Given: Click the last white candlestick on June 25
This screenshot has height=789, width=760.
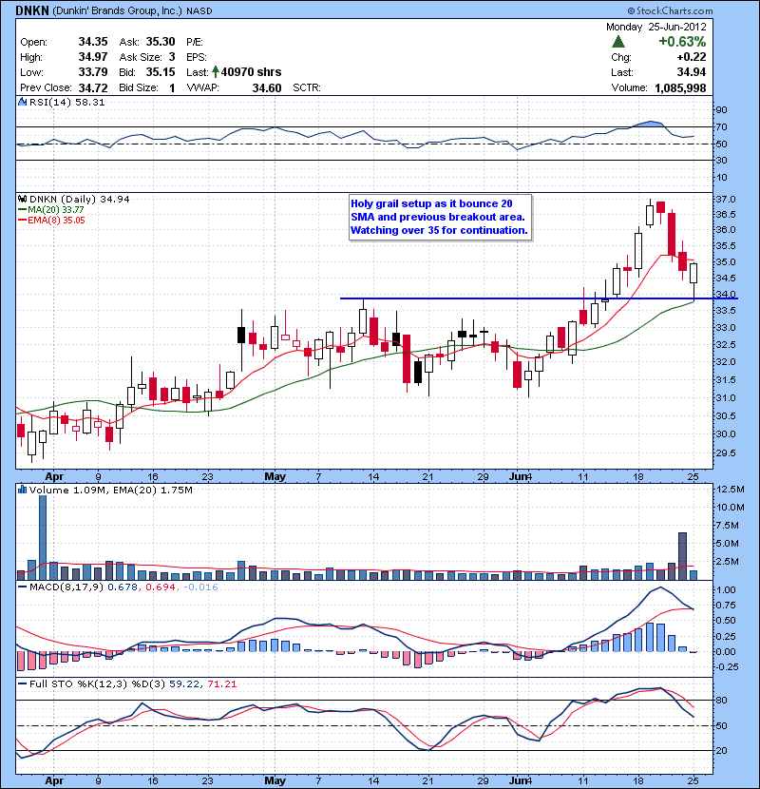Looking at the screenshot, I should point(693,273).
